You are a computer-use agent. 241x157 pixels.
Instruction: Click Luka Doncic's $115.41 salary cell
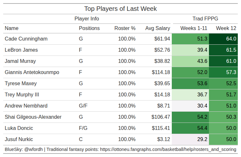coord(161,128)
